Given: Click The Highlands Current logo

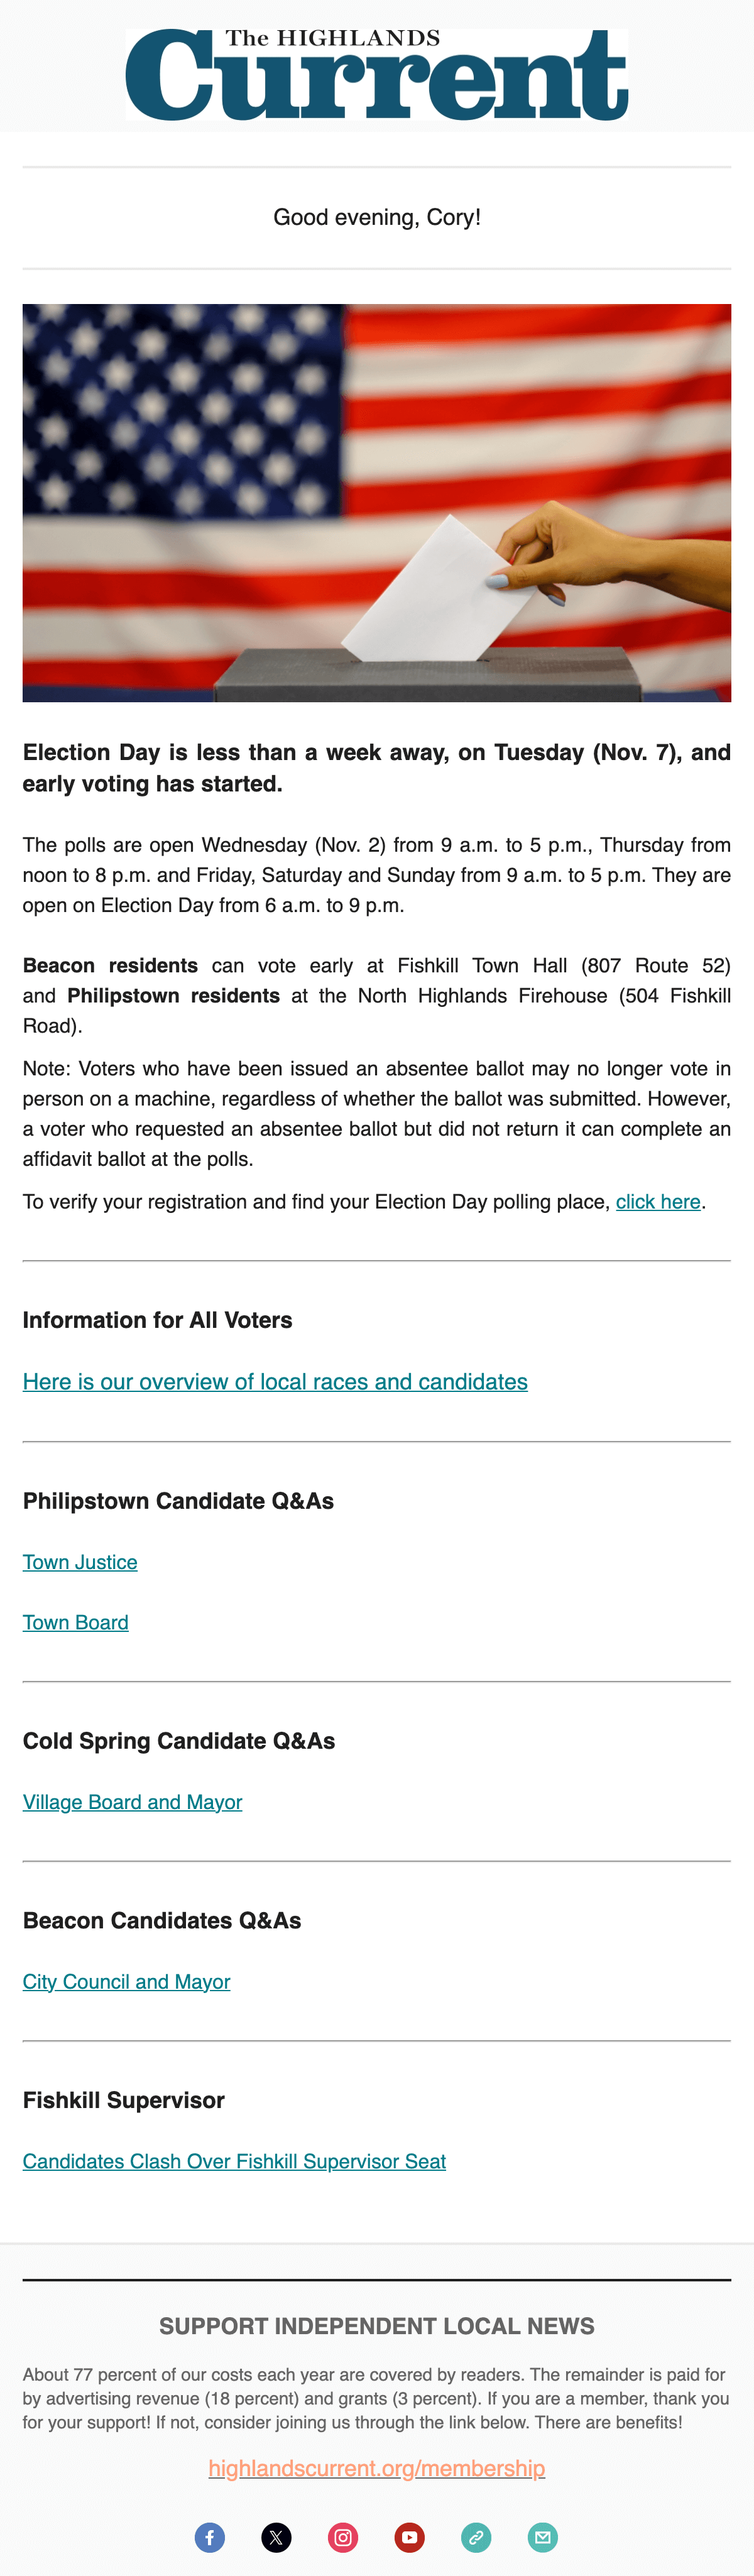Looking at the screenshot, I should pyautogui.click(x=377, y=74).
